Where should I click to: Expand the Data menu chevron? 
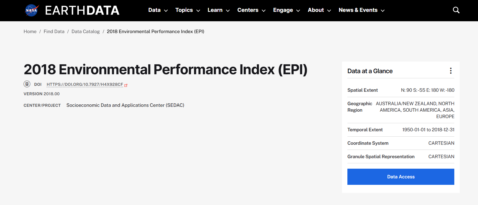pyautogui.click(x=166, y=11)
